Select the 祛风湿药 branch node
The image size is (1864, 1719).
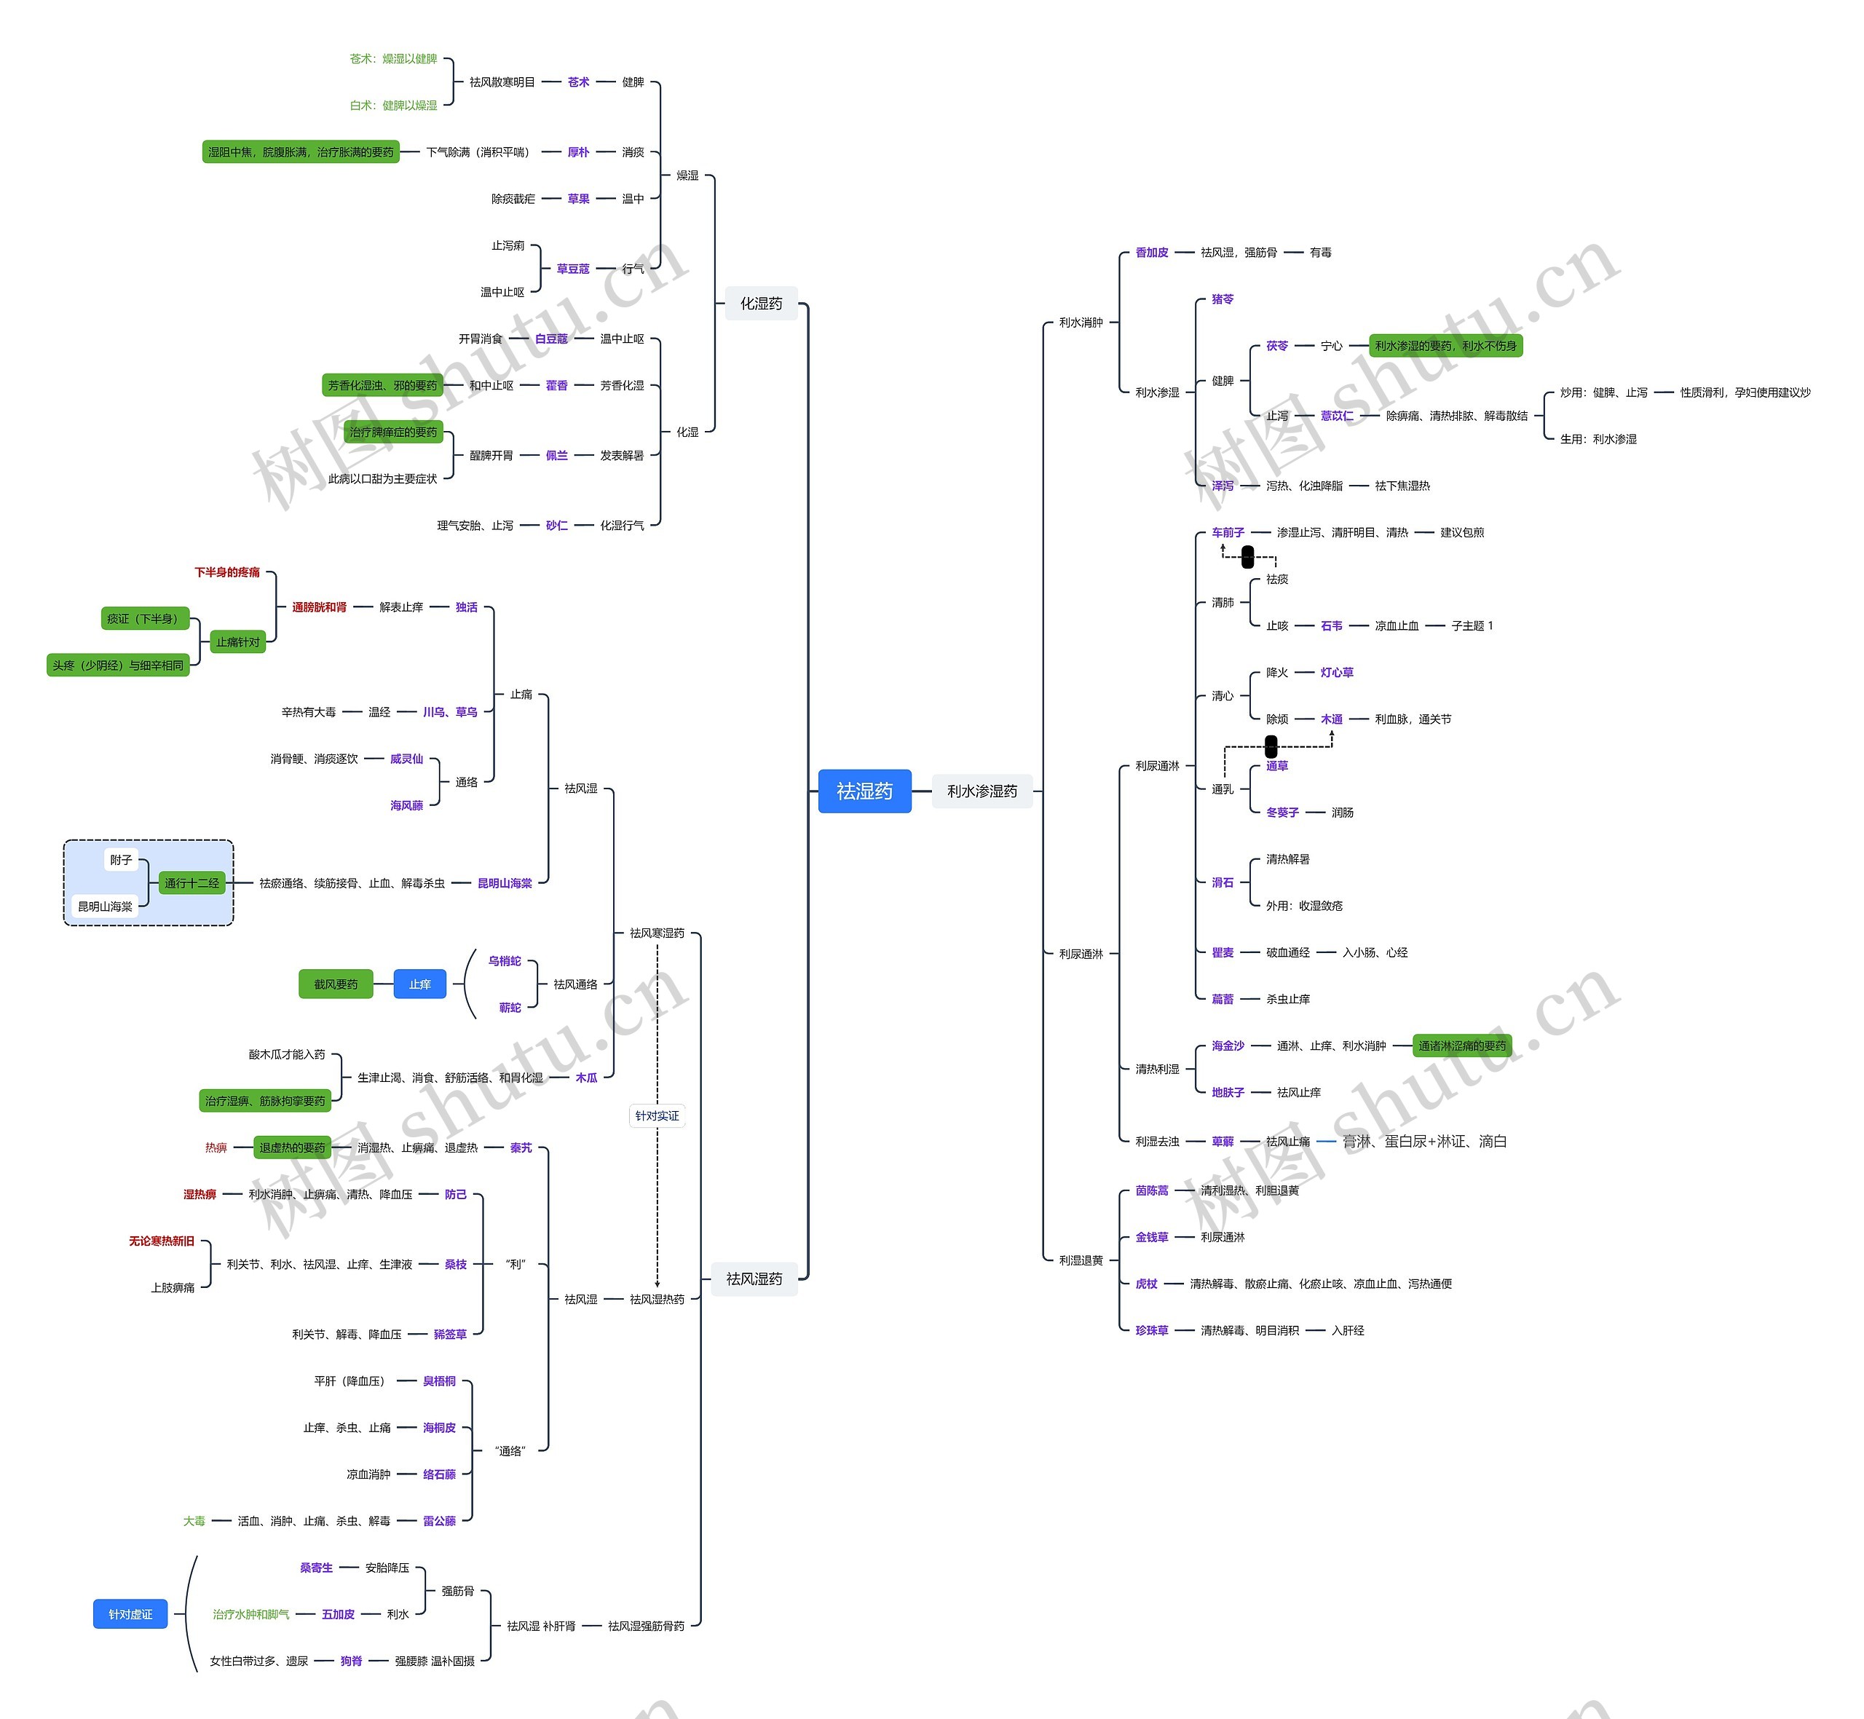point(754,1279)
